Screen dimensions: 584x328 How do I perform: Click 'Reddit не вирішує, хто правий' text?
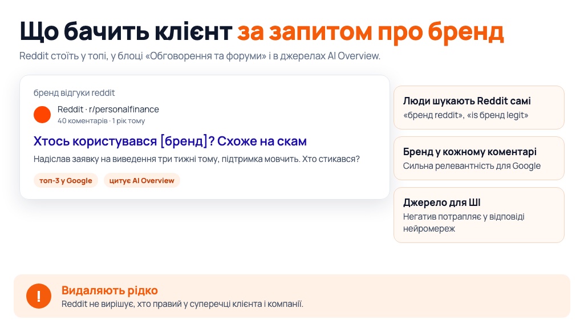[x=182, y=304]
